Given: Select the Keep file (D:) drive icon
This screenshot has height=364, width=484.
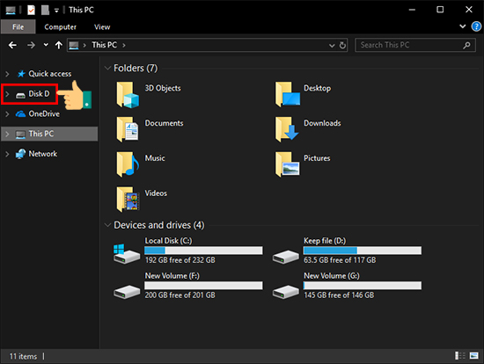Looking at the screenshot, I should [286, 257].
